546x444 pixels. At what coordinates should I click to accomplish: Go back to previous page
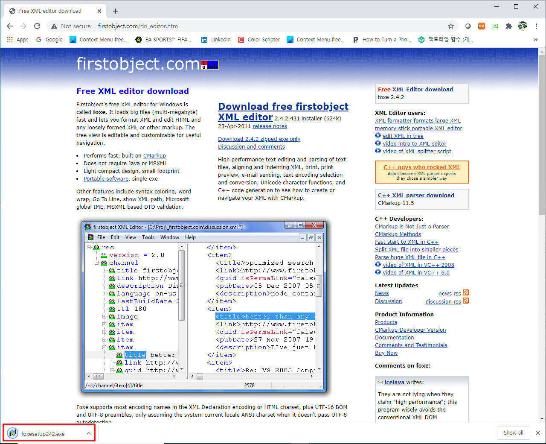pos(10,26)
